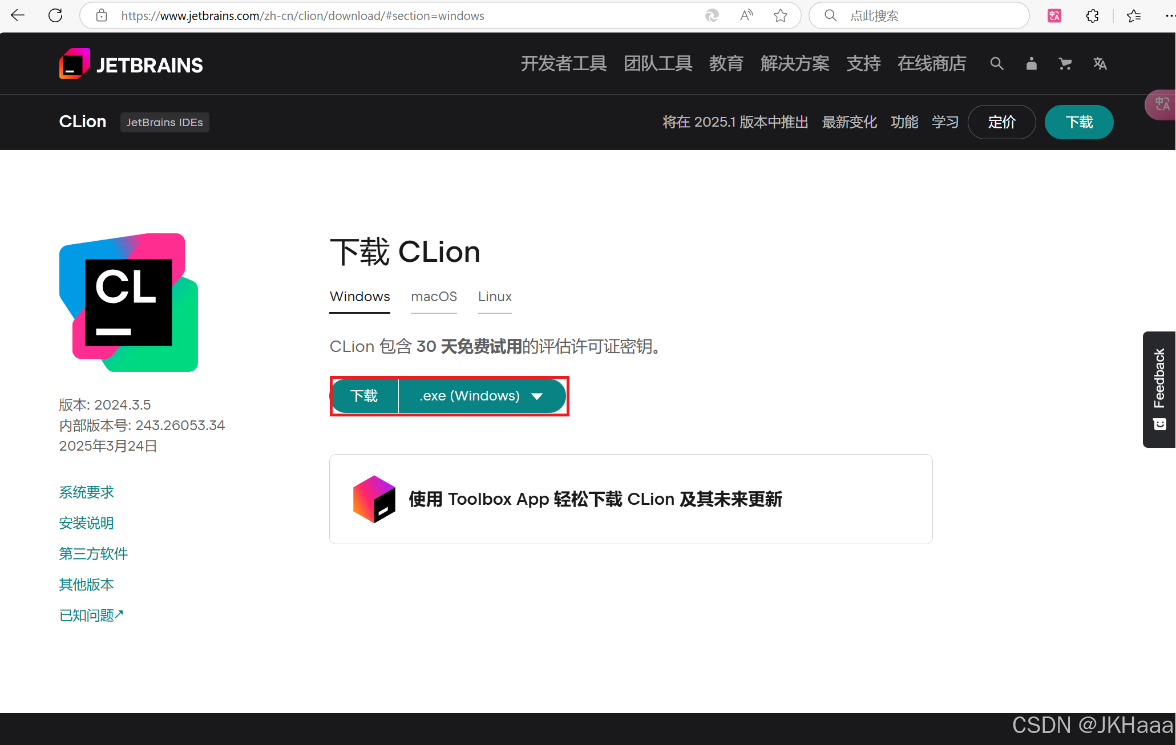Switch to the Linux tab

tap(495, 297)
